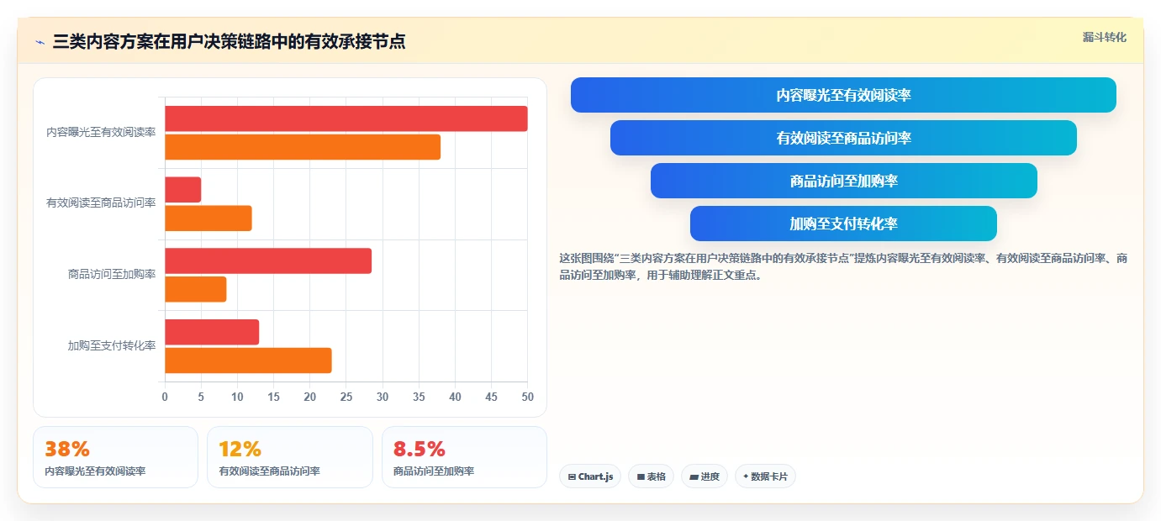Click orange bar for 商品访问至加购率
1161x521 pixels.
pyautogui.click(x=196, y=289)
